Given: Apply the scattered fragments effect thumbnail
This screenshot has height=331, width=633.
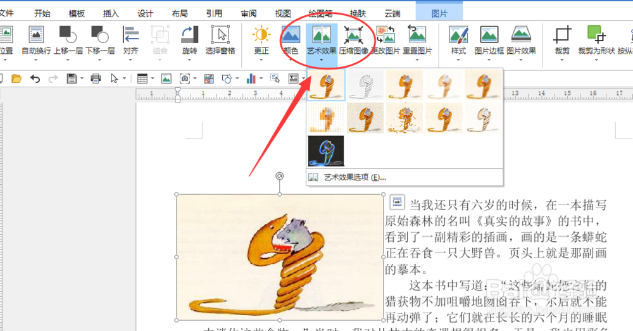Looking at the screenshot, I should tap(404, 118).
